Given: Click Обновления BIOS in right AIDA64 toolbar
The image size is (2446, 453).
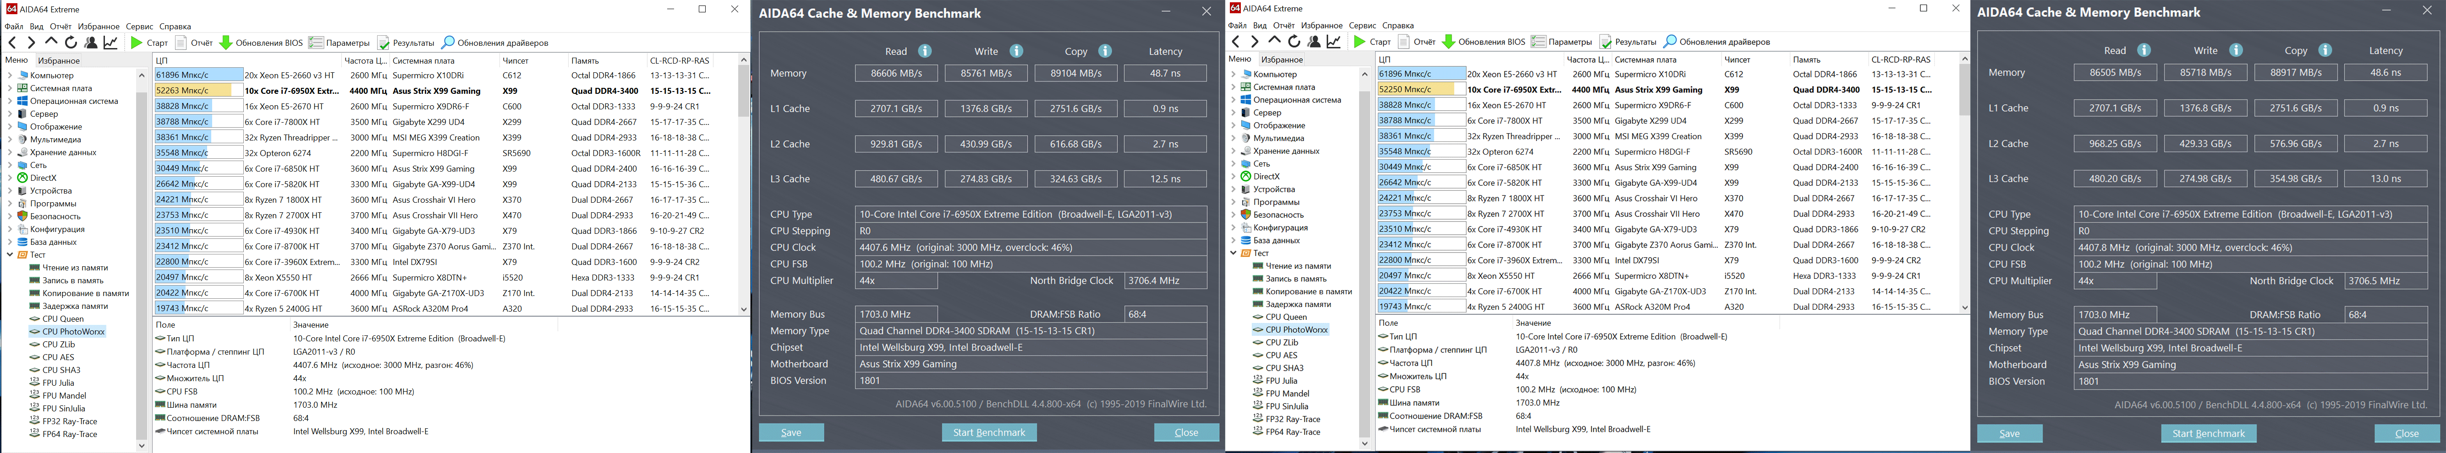Looking at the screenshot, I should pos(1484,42).
